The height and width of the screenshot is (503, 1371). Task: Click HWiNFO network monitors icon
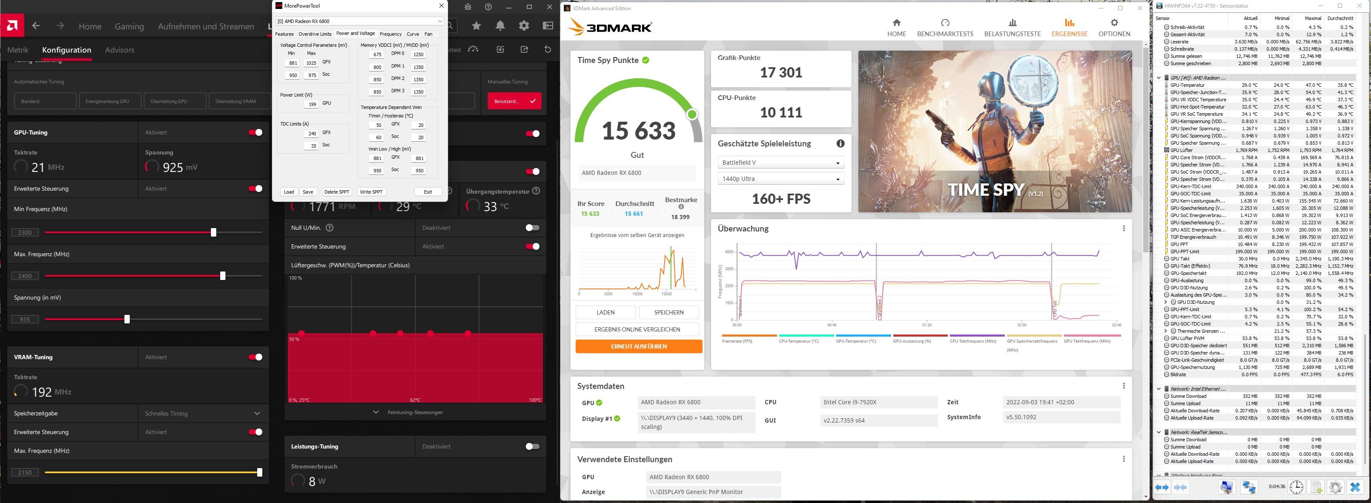pyautogui.click(x=1249, y=486)
